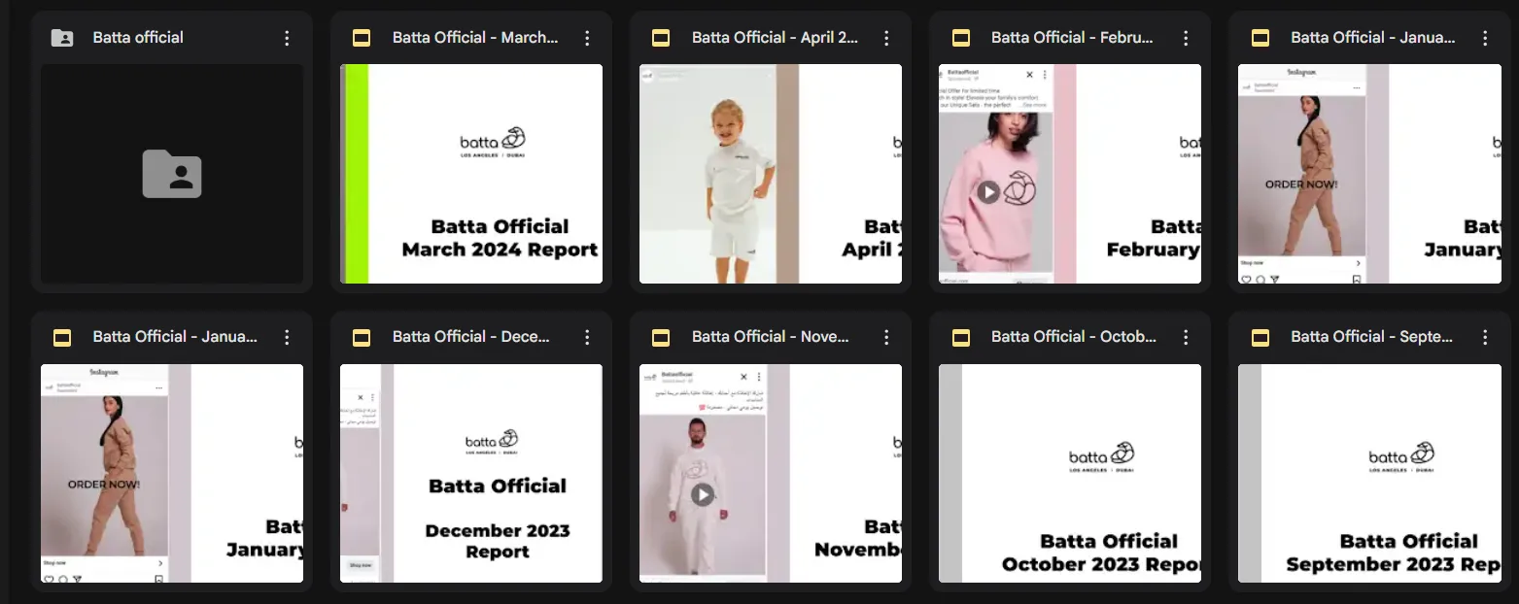Click the Slides icon of the April file
Viewport: 1519px width, 604px height.
click(x=661, y=38)
